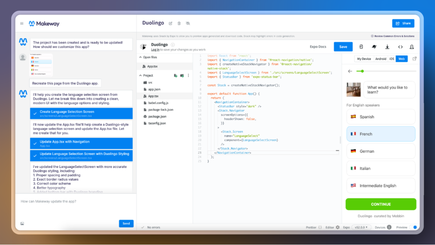Open Update App.tsx with Navigation step
This screenshot has height=245, width=435.
(x=81, y=144)
